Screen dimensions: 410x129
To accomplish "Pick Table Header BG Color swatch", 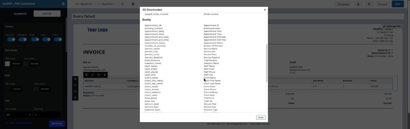I will tap(7, 64).
